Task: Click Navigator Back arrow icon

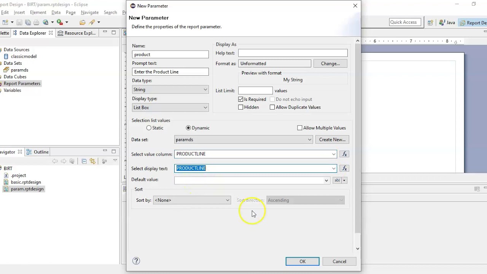Action: click(x=55, y=161)
